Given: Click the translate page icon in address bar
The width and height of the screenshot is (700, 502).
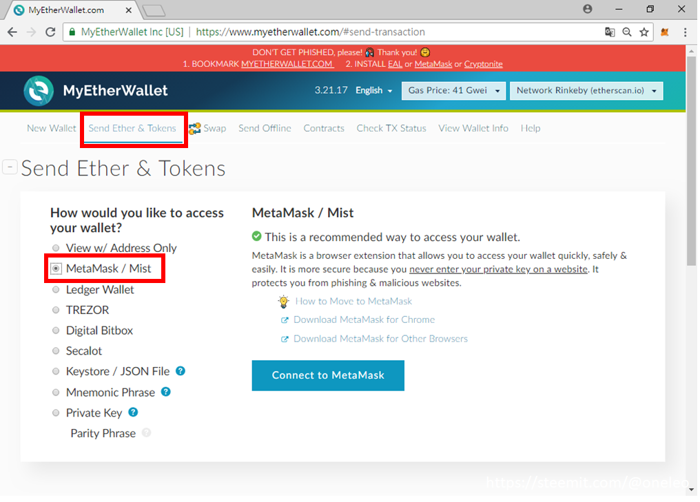Looking at the screenshot, I should point(610,32).
